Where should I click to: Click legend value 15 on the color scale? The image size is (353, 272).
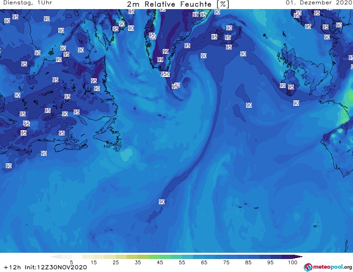93,262
